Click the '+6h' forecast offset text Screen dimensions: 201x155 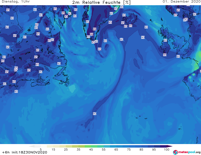tap(6, 152)
